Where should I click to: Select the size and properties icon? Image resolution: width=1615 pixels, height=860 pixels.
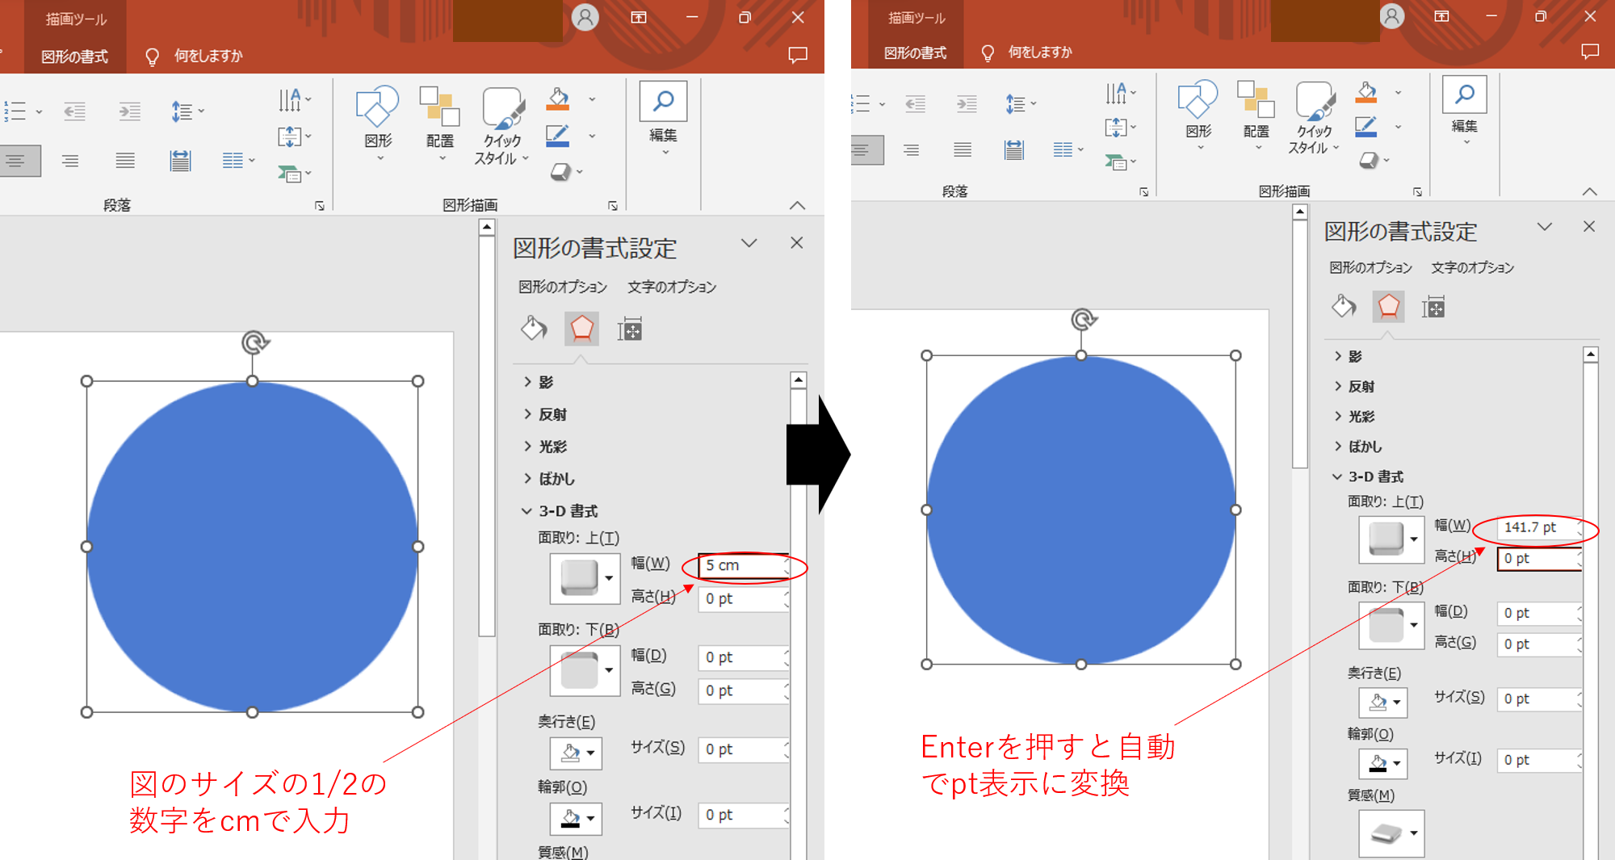(630, 329)
